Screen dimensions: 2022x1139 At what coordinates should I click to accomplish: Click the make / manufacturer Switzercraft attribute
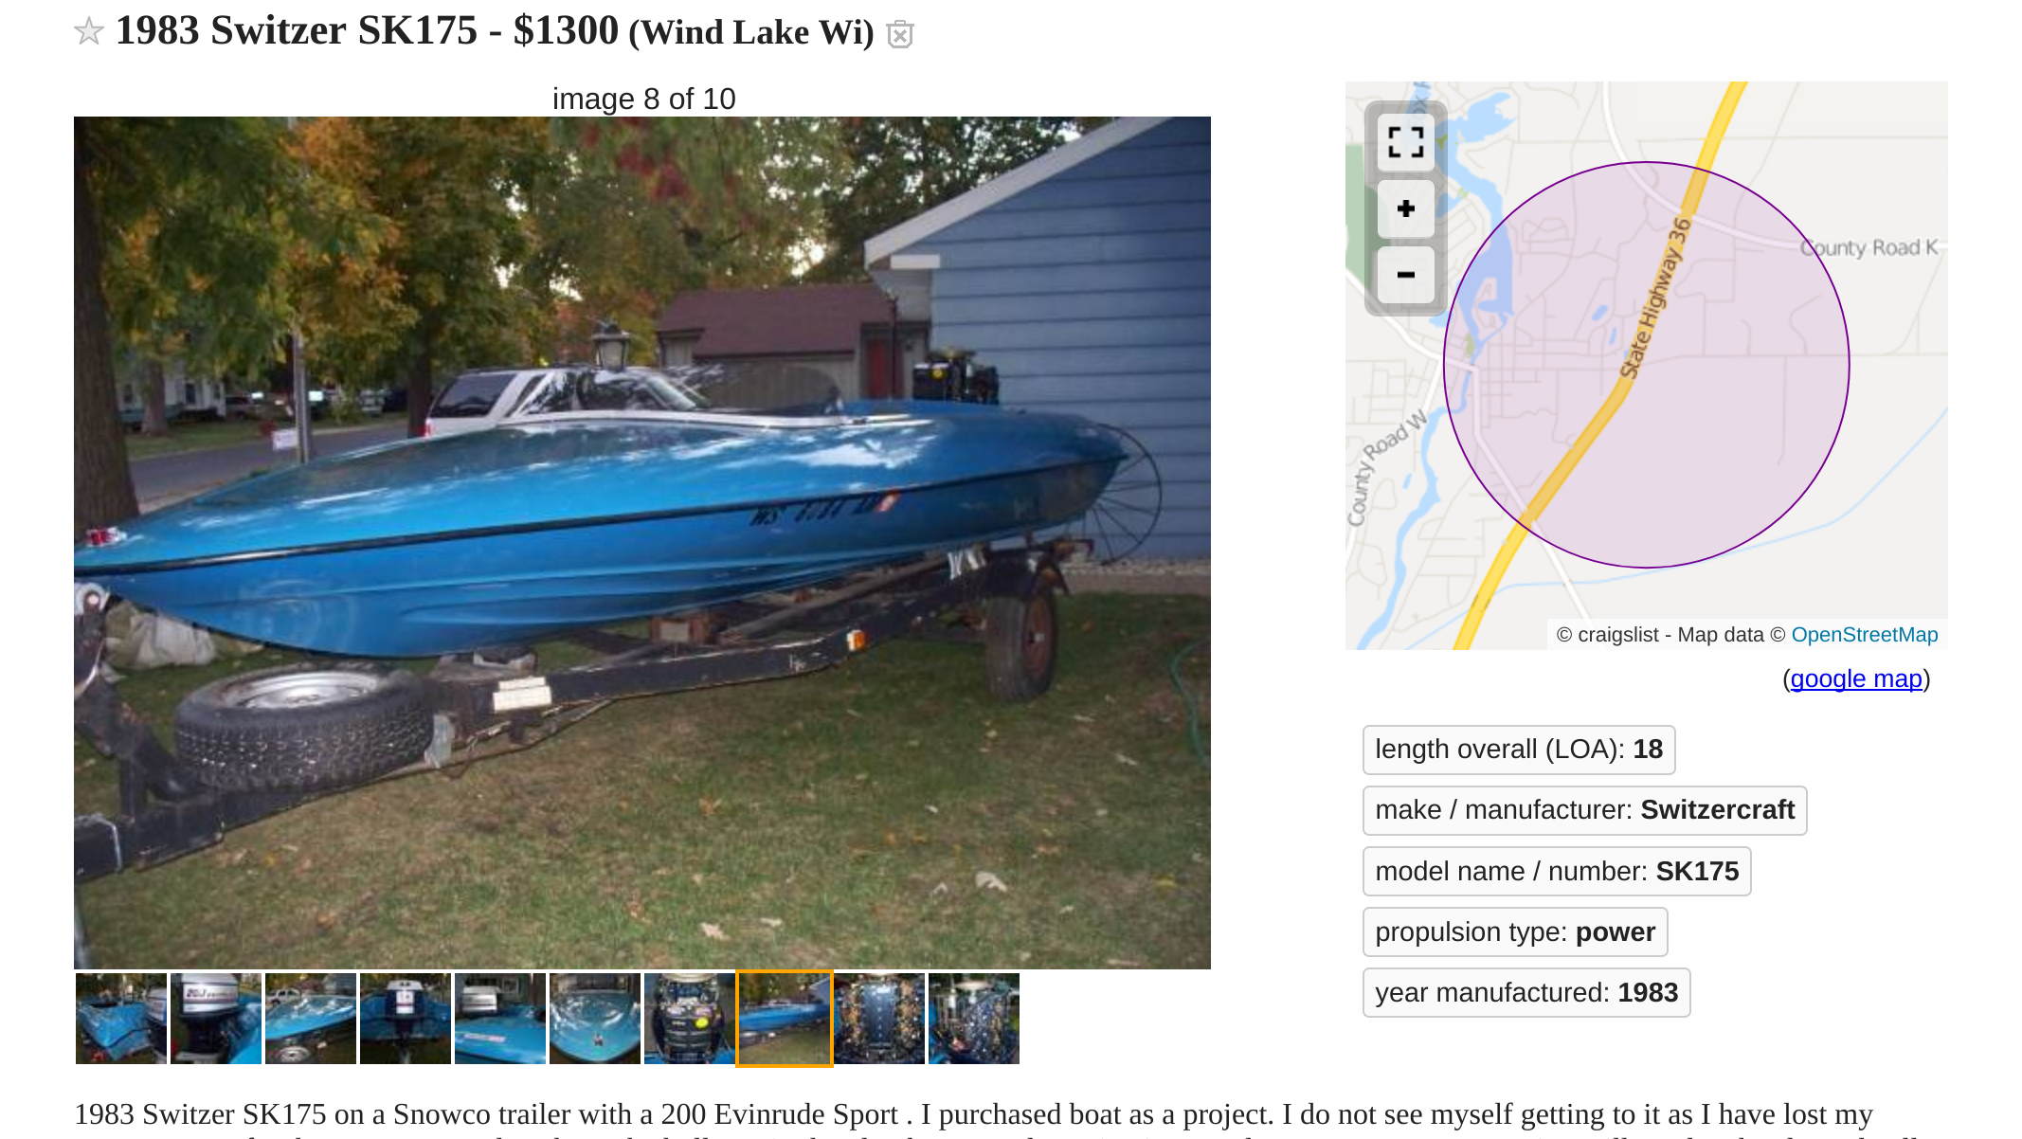(x=1584, y=810)
